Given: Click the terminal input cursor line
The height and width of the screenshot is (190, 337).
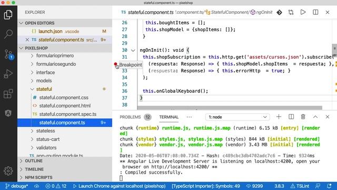Looking at the screenshot, I should [x=121, y=178].
